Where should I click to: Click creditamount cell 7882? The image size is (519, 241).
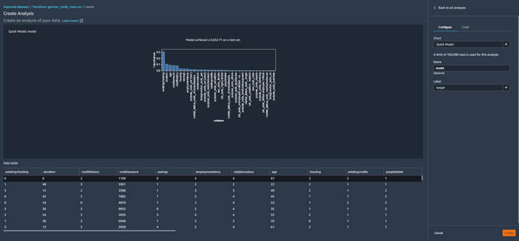pos(122,196)
